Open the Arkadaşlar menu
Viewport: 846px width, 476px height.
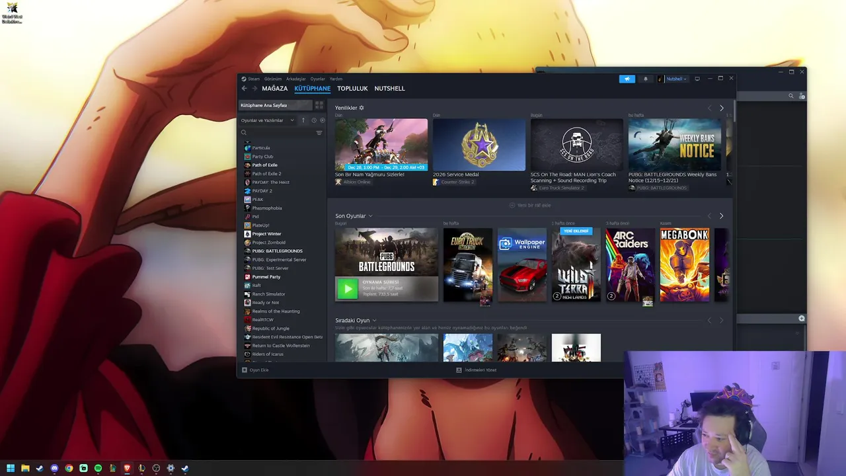click(x=296, y=79)
